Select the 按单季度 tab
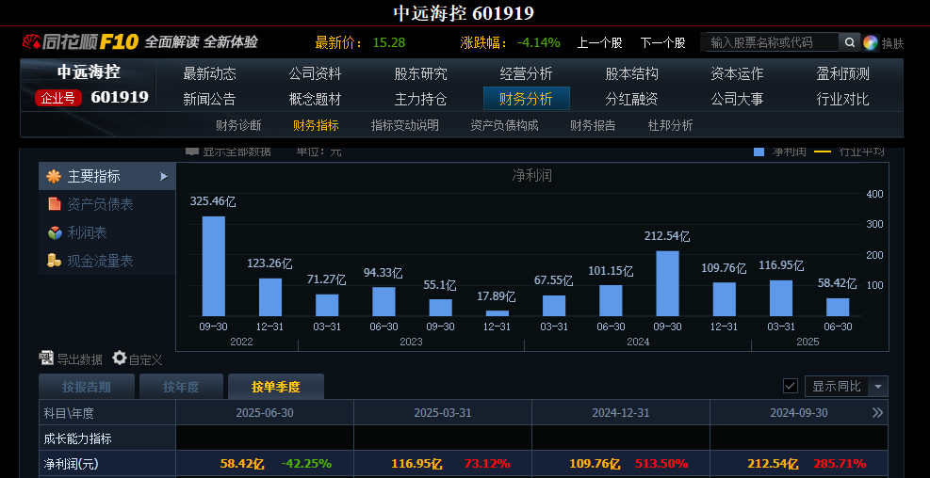Viewport: 930px width, 478px height. 276,387
